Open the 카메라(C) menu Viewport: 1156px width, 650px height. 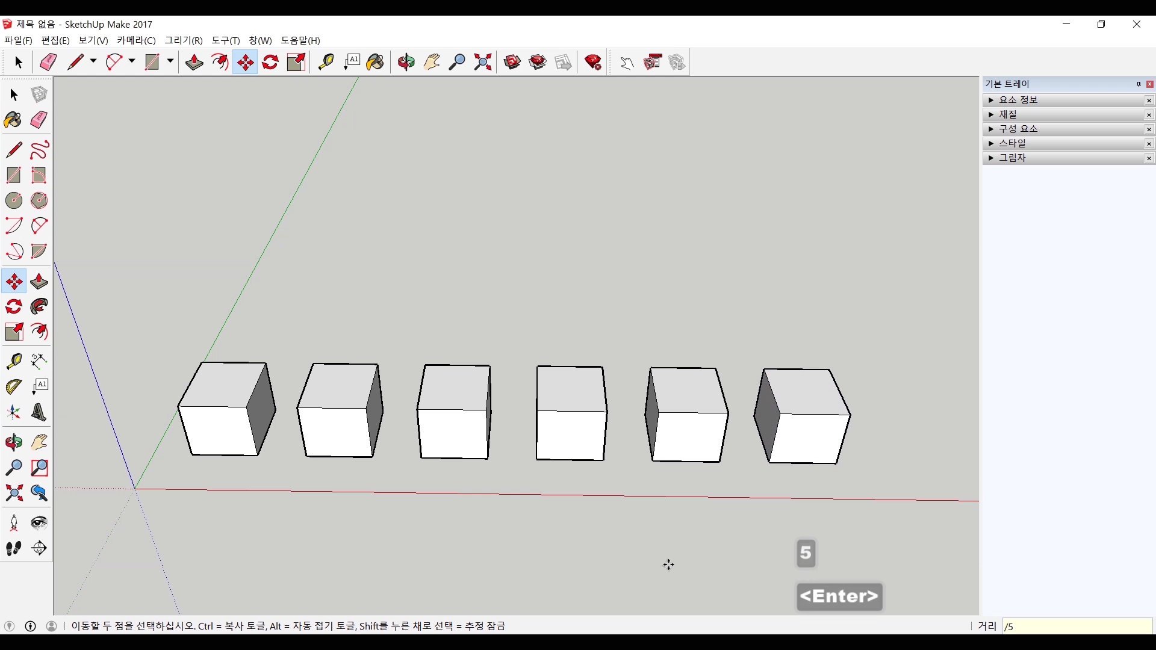tap(136, 40)
